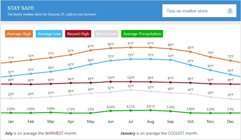Click the October average low data point
Viewport: 241px width, 140px height.
point(191,65)
